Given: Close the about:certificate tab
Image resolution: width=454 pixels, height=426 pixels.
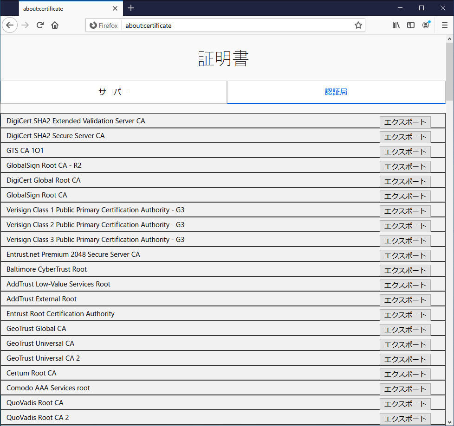Looking at the screenshot, I should (x=115, y=8).
